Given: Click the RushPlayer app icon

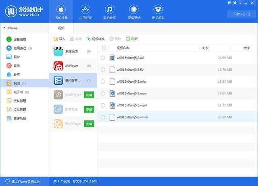Looking at the screenshot, I should (58, 124).
